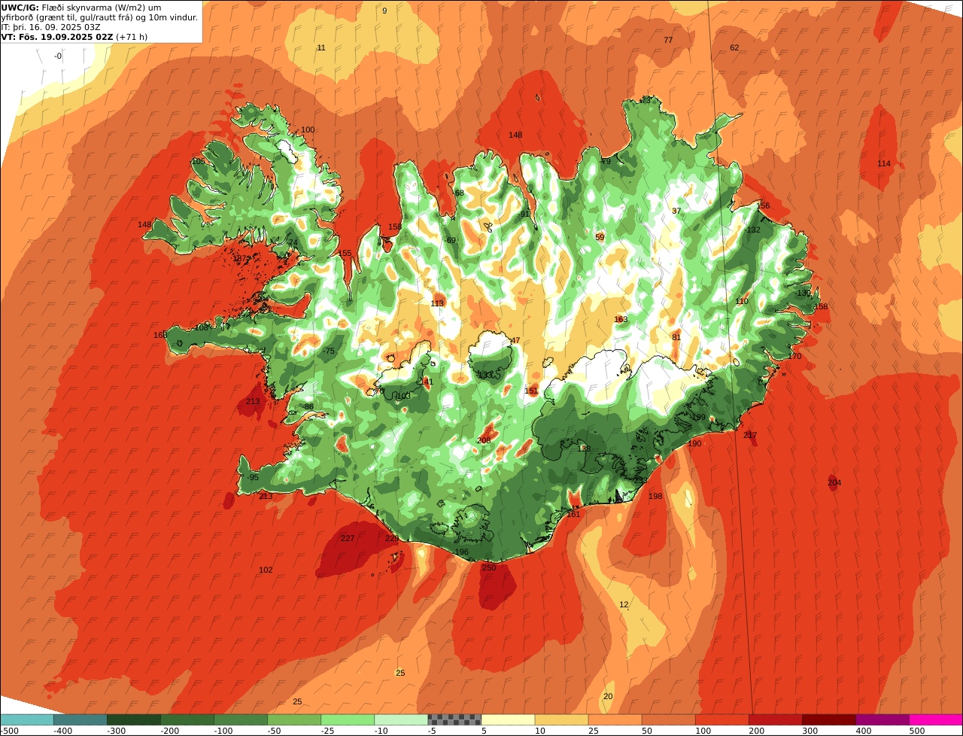Click the value 161 on the southeast coast
The image size is (963, 736).
[574, 514]
